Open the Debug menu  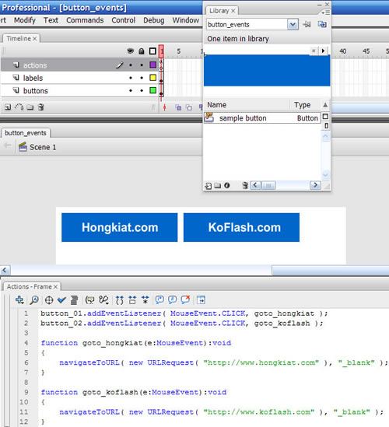point(153,20)
